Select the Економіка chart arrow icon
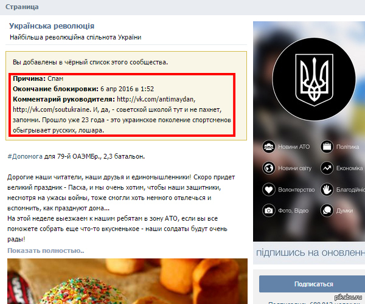This screenshot has width=365, height=304. click(327, 168)
